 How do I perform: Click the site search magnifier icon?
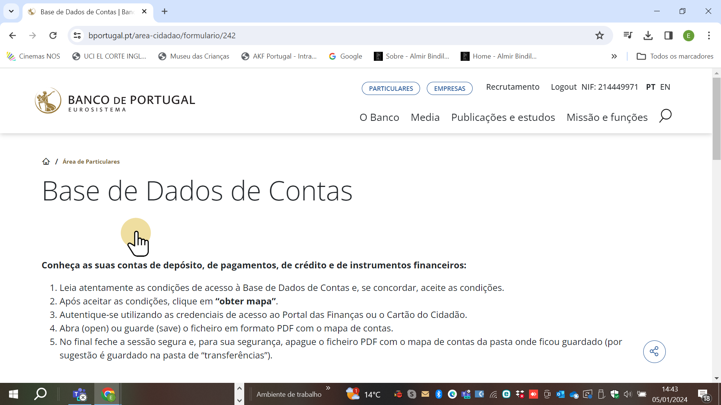point(665,116)
